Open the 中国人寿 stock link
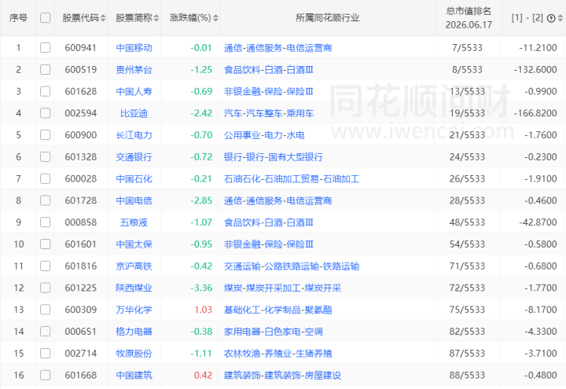Screen dimensions: 566x389 coord(134,91)
